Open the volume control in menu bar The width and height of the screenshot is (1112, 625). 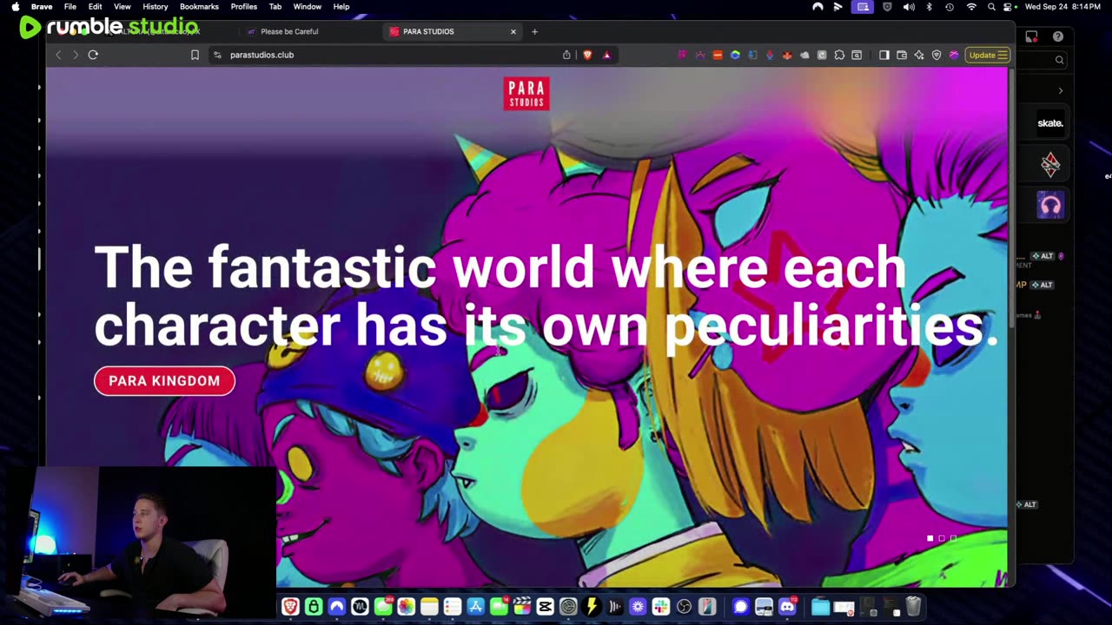click(909, 7)
